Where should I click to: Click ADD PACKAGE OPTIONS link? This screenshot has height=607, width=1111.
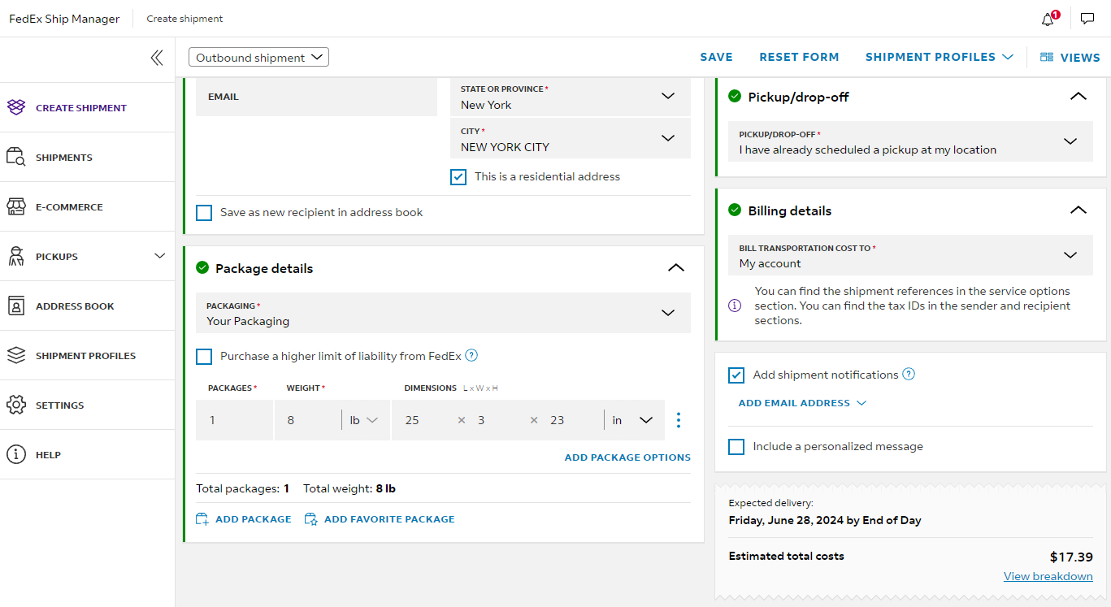coord(627,457)
